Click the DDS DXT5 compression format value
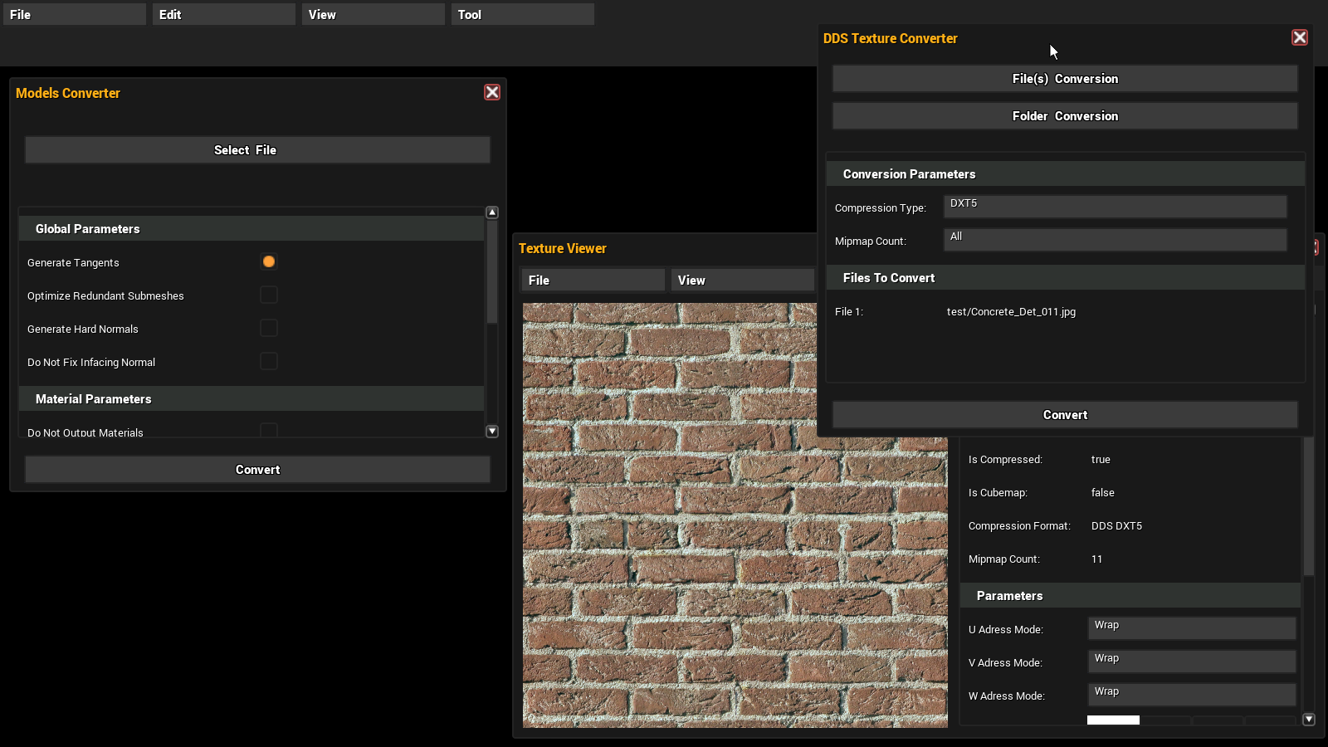Viewport: 1328px width, 747px height. click(1116, 526)
